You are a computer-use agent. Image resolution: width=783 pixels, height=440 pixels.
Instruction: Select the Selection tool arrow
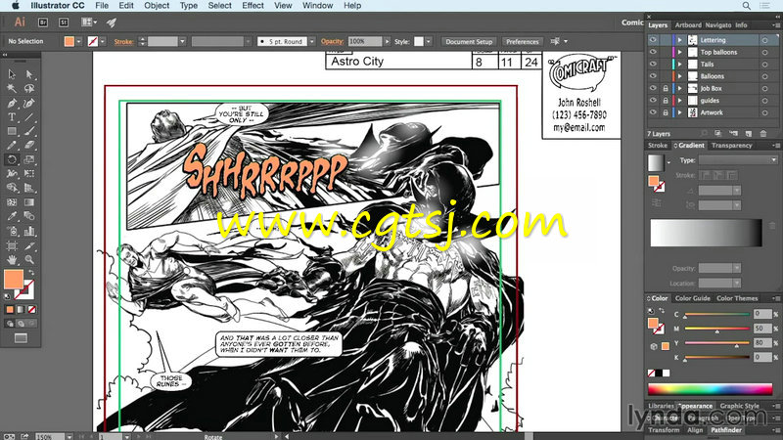click(x=12, y=74)
